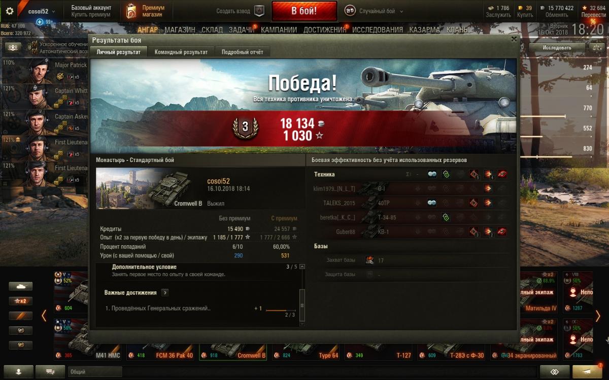Click the red battle start button
Image resolution: width=609 pixels, height=380 pixels.
click(304, 11)
